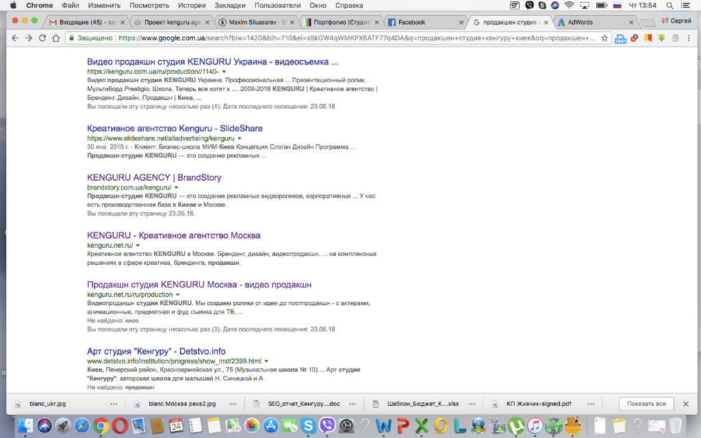701x438 pixels.
Task: Close the AdWords tab
Action: click(x=631, y=23)
